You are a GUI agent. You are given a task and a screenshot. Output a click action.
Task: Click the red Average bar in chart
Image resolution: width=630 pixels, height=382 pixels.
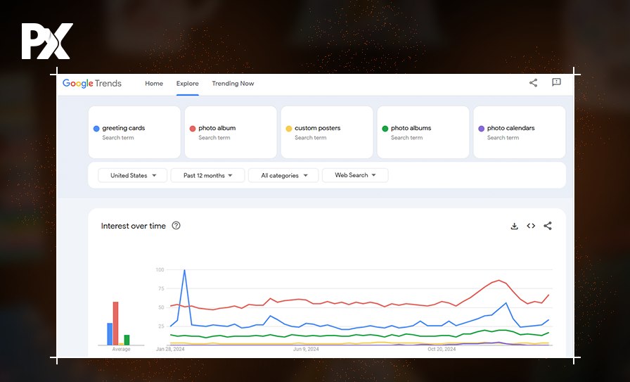point(115,323)
